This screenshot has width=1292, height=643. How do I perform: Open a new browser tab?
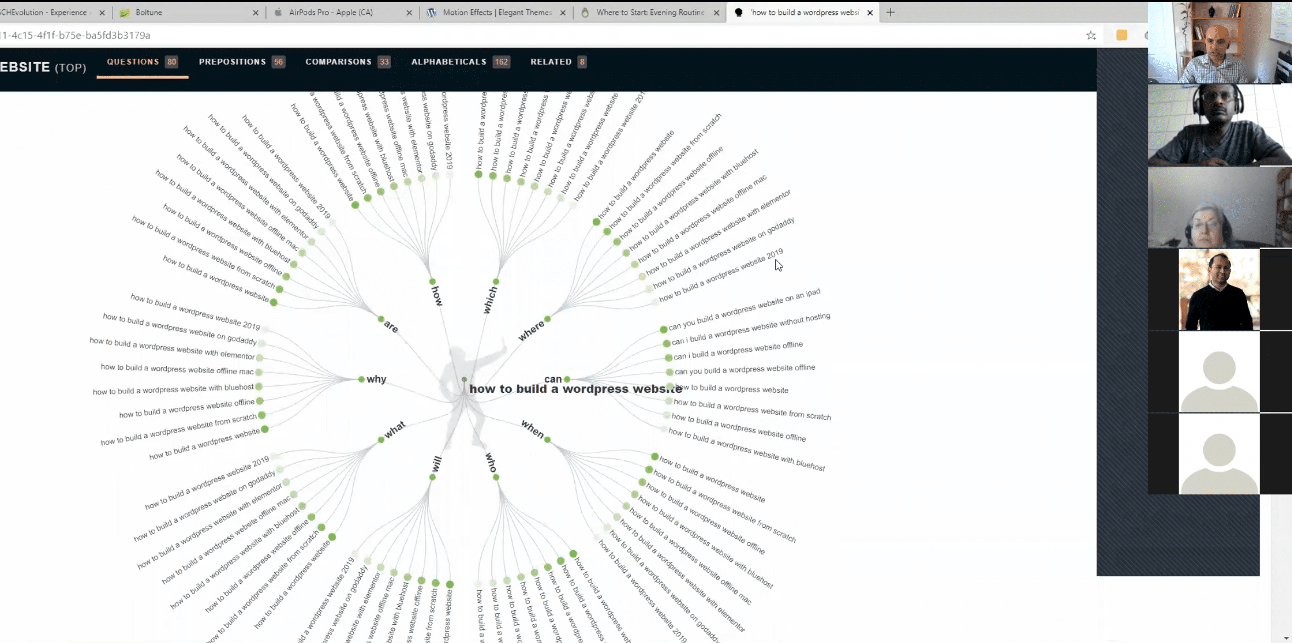click(x=891, y=12)
